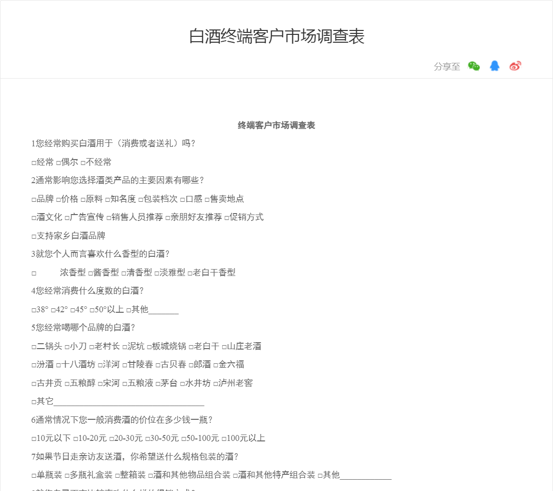The height and width of the screenshot is (491, 553).
Task: Click the 浓香型 option
Action: tap(73, 273)
